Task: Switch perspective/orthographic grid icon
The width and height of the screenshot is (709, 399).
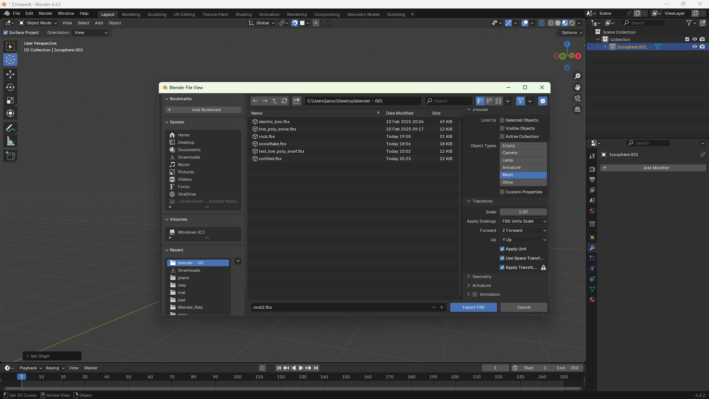Action: [x=577, y=109]
